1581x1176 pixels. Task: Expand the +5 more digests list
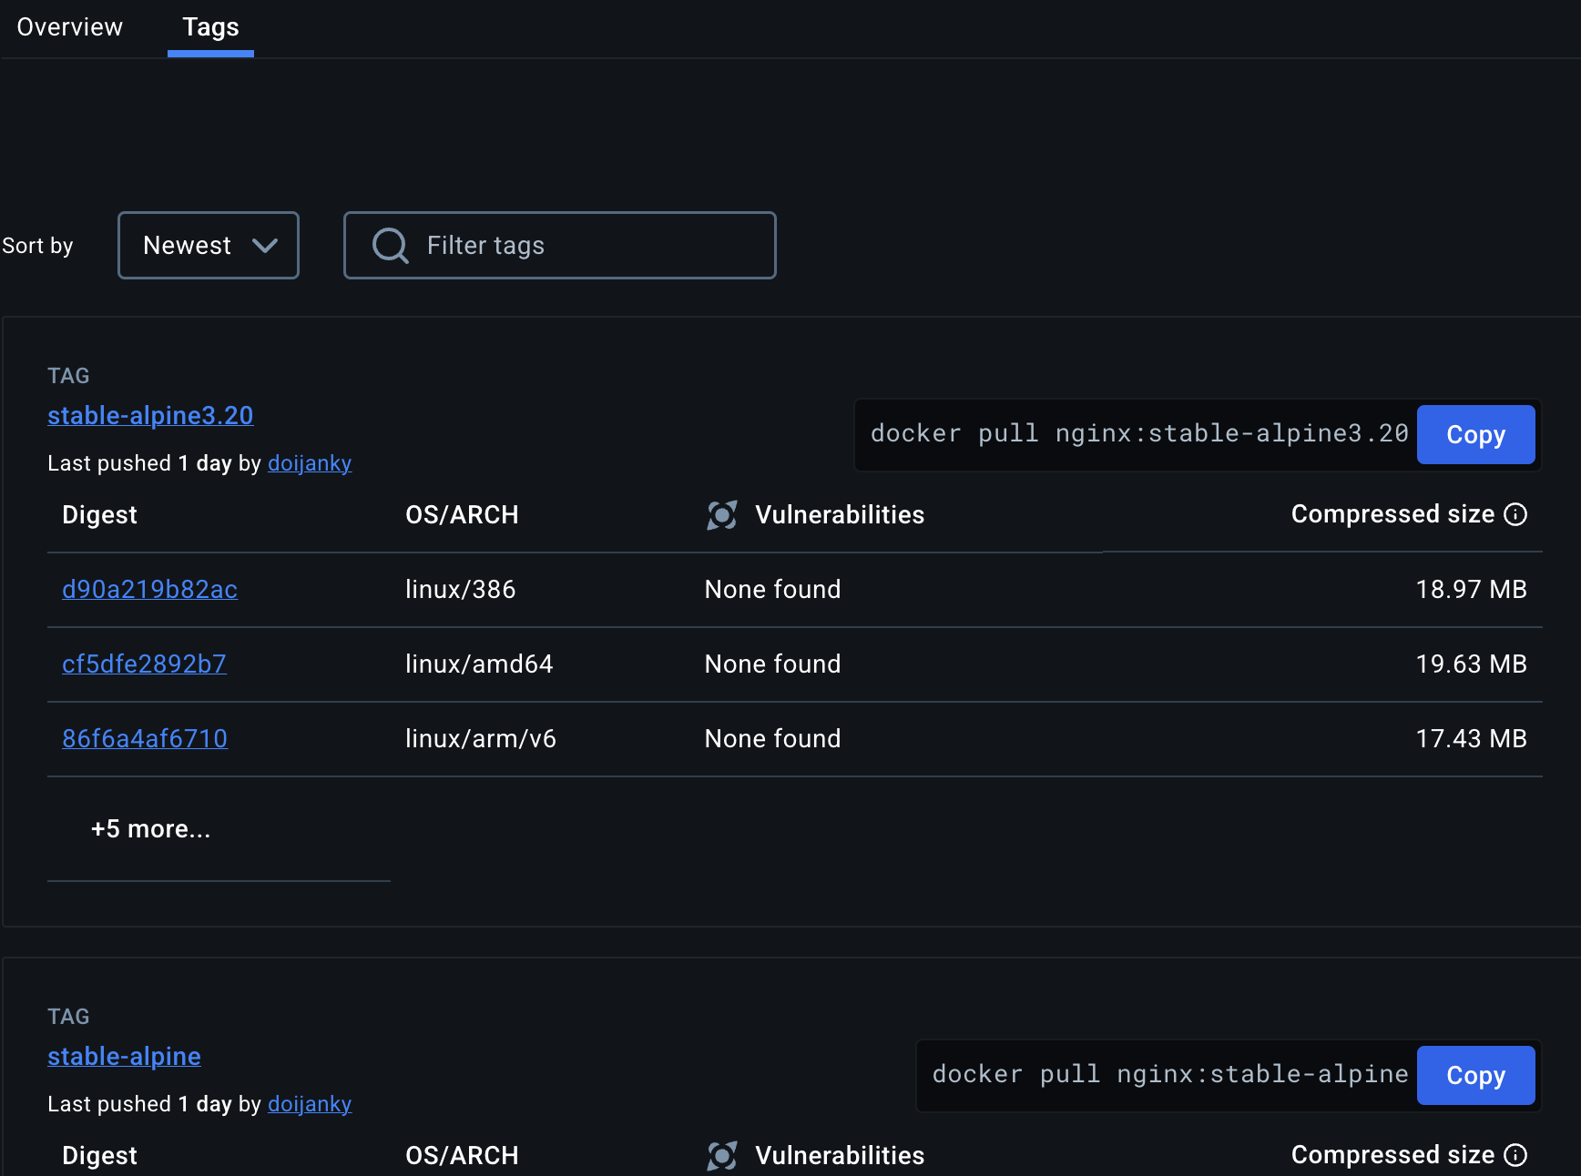point(150,829)
